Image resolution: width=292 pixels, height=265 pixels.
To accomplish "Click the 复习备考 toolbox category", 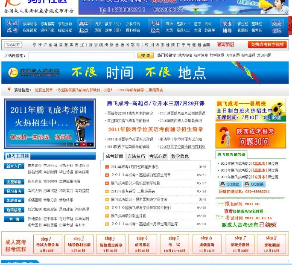I will (14, 191).
